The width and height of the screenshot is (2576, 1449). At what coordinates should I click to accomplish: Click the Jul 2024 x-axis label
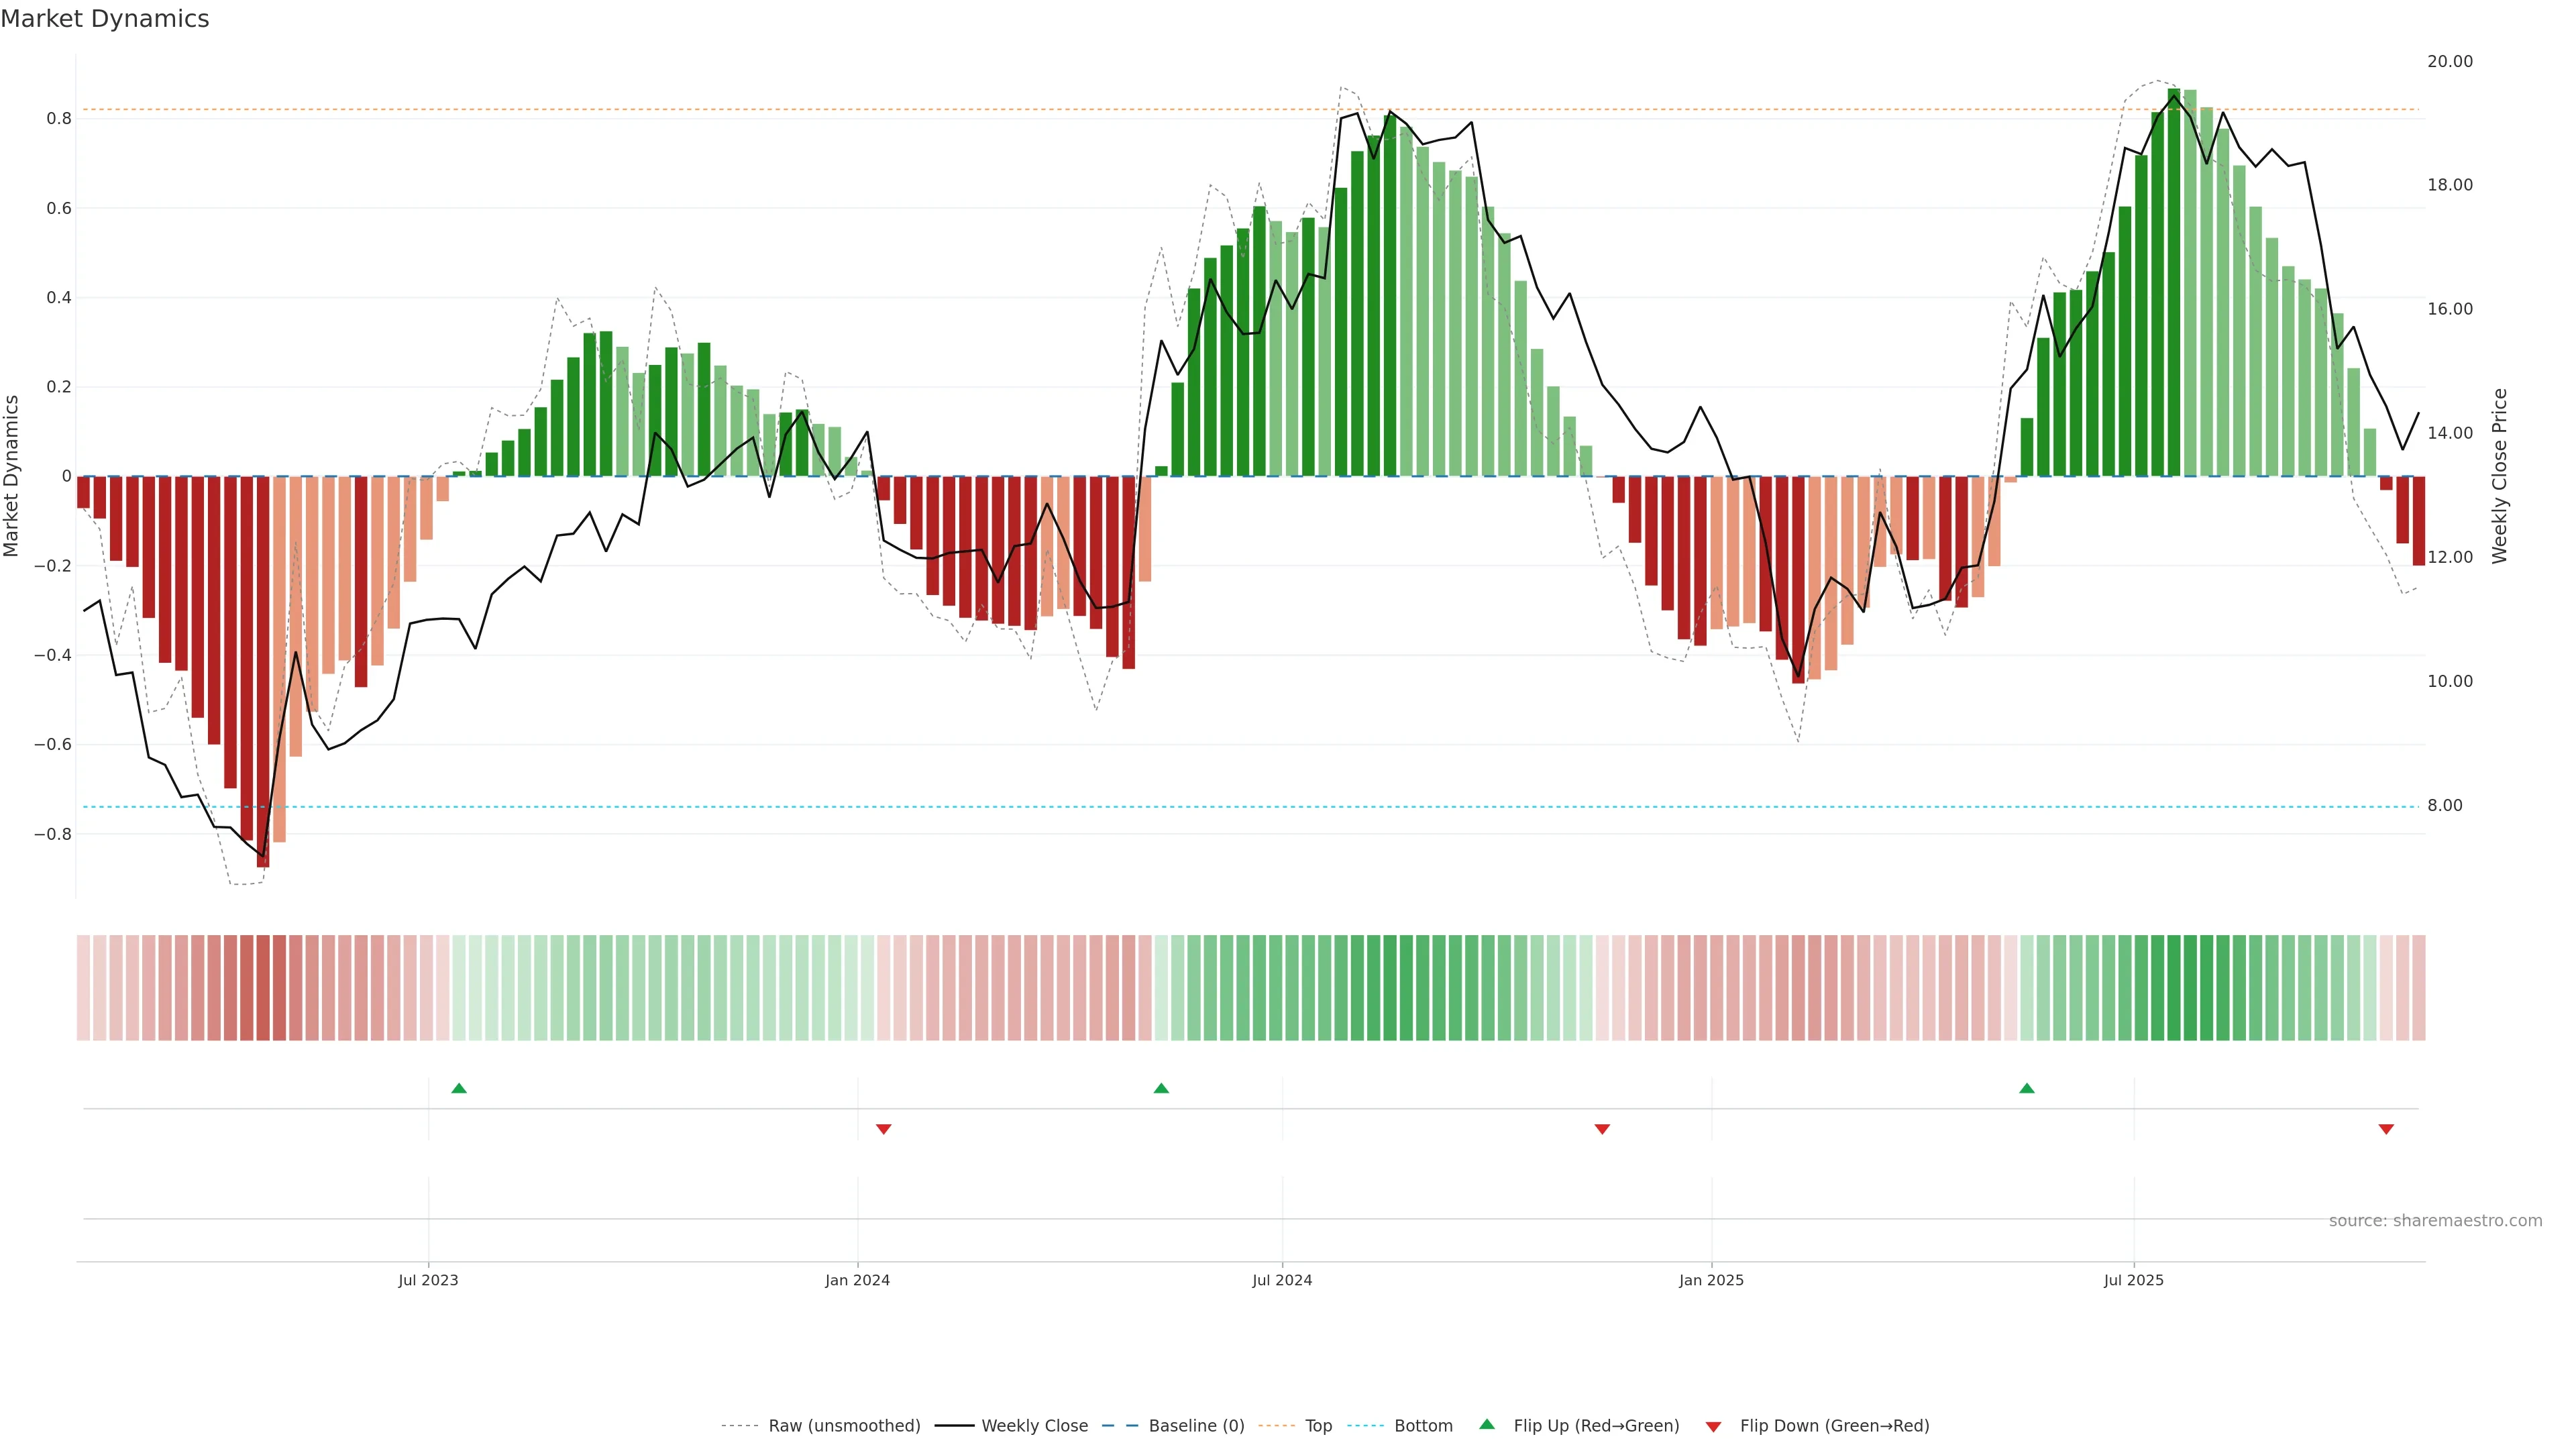(1282, 1280)
